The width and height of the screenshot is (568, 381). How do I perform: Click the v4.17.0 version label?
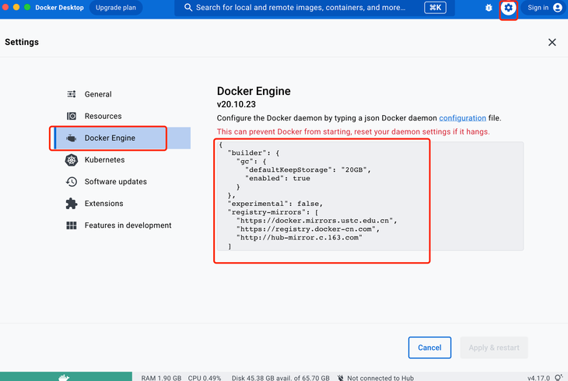click(538, 378)
